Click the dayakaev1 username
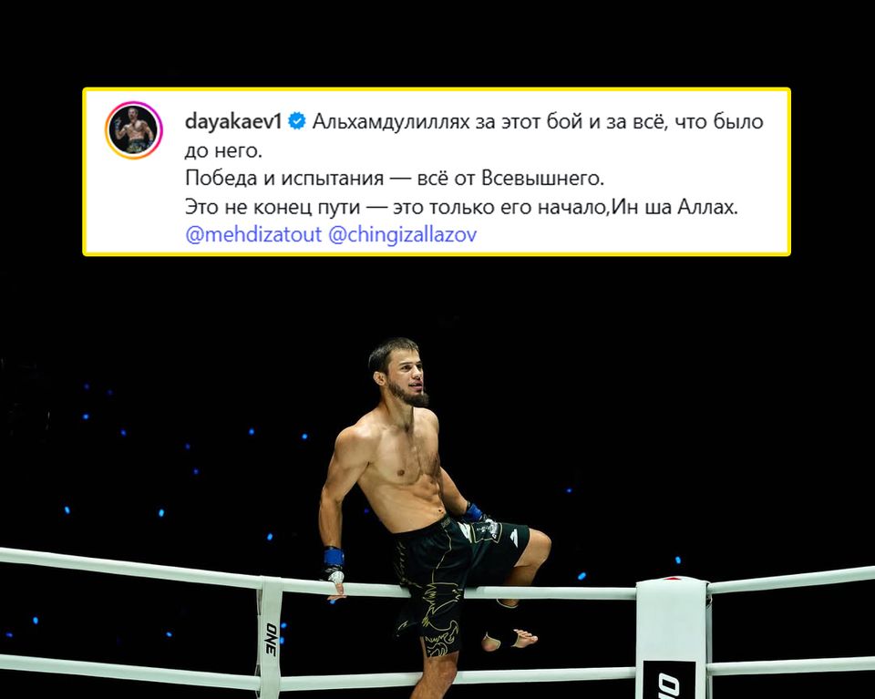Screen dimensions: 875x699 233,121
